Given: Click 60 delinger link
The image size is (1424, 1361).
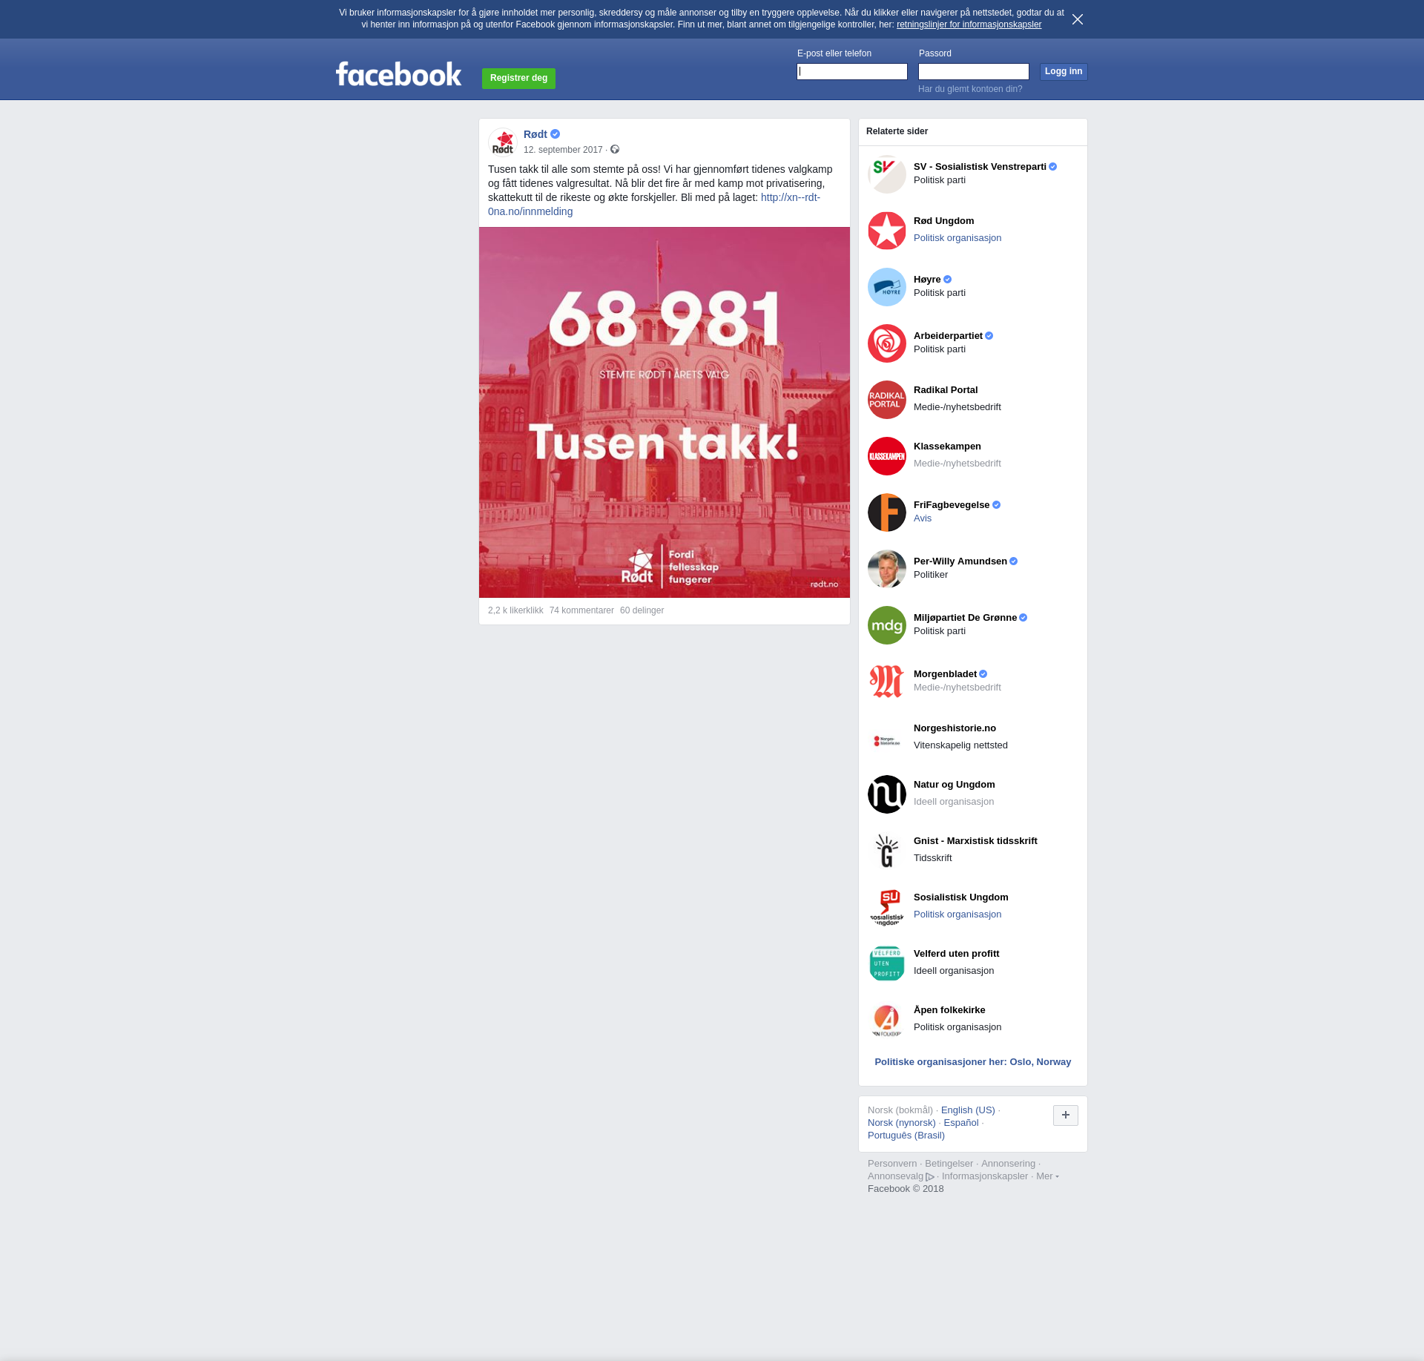Looking at the screenshot, I should (x=642, y=610).
